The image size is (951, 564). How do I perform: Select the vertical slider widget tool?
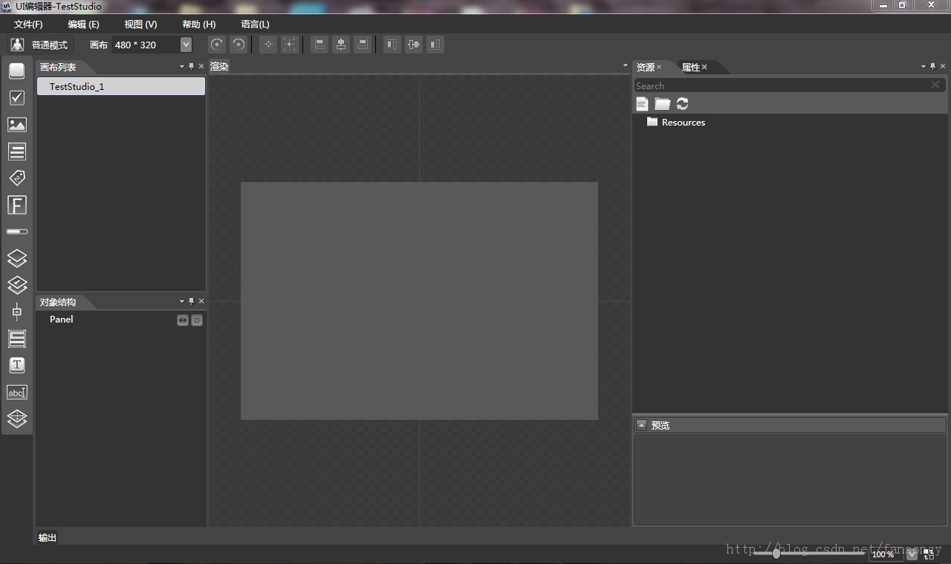[x=16, y=311]
